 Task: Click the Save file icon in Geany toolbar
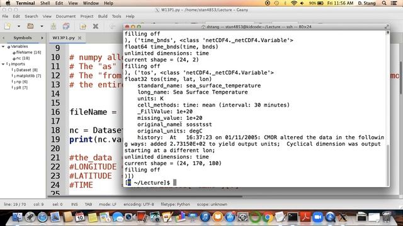[54, 26]
